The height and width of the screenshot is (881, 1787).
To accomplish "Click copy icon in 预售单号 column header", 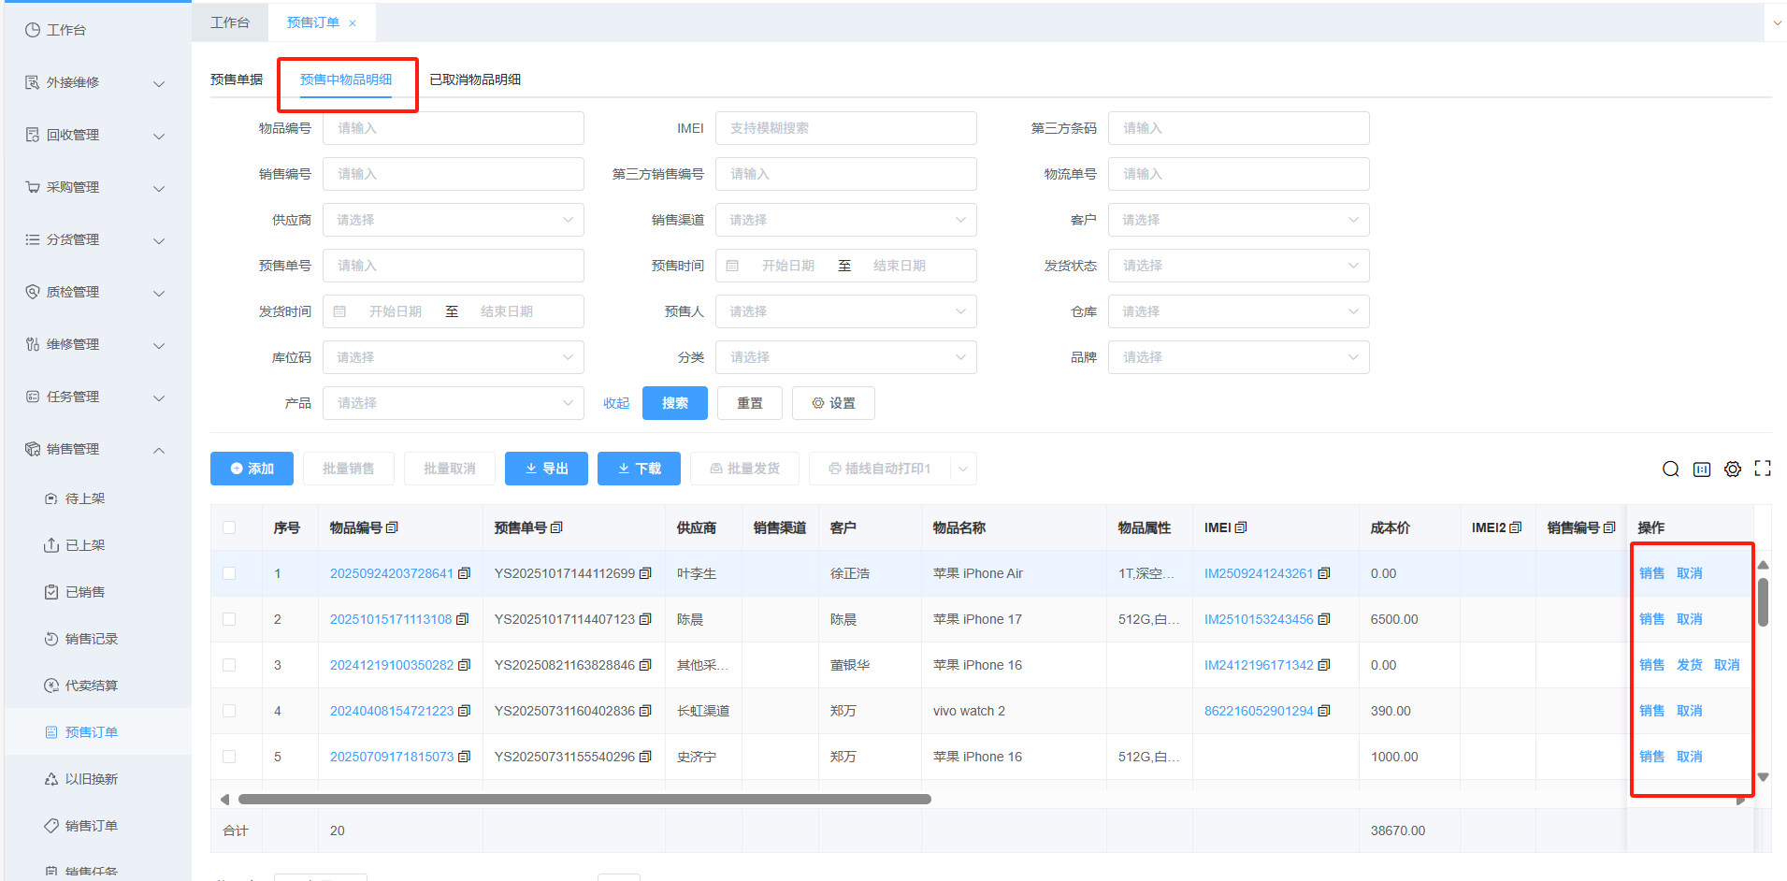I will (557, 527).
